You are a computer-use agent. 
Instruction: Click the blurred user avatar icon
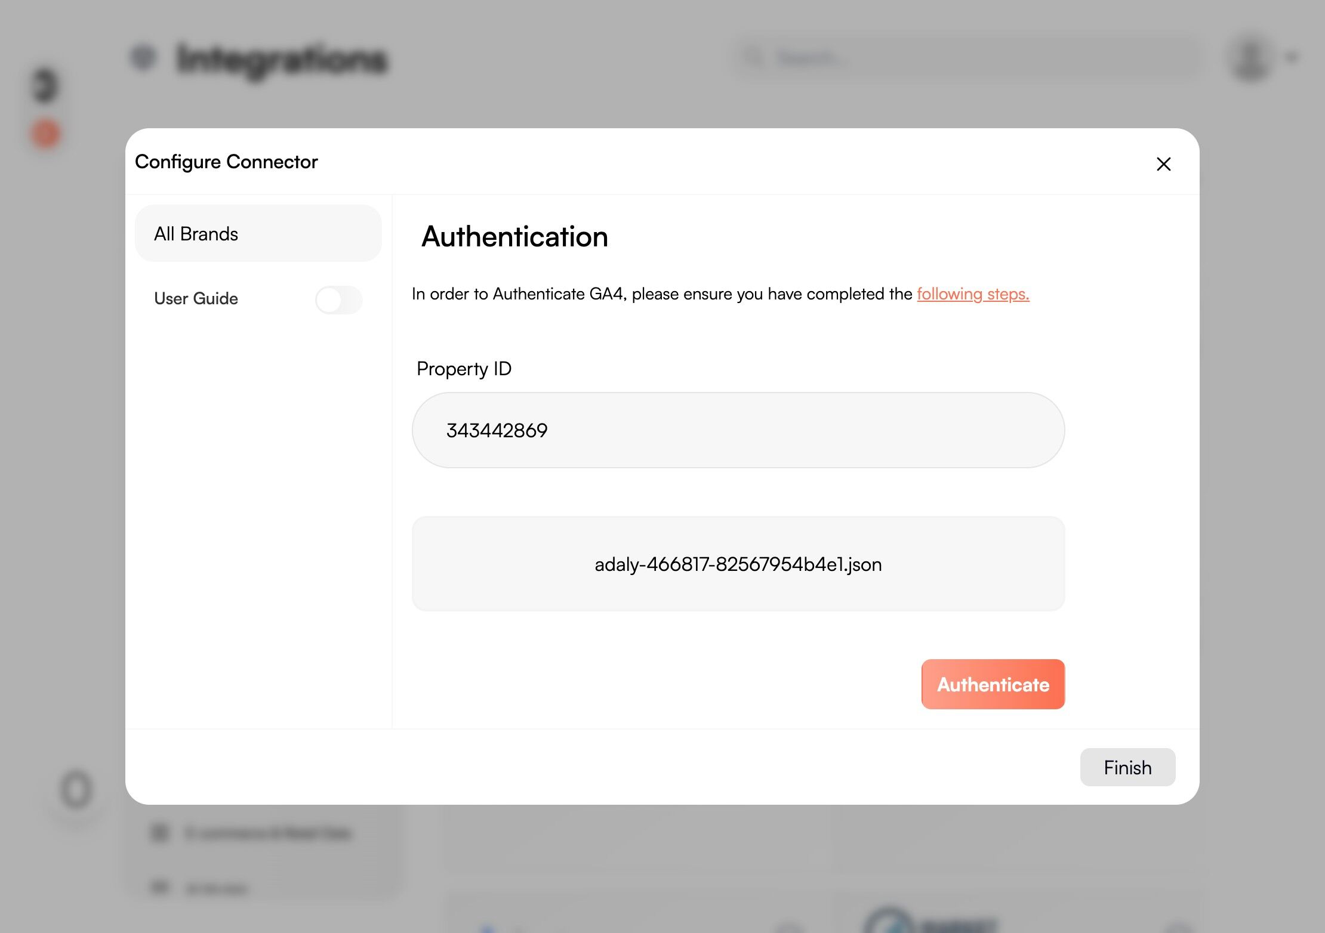tap(1250, 58)
